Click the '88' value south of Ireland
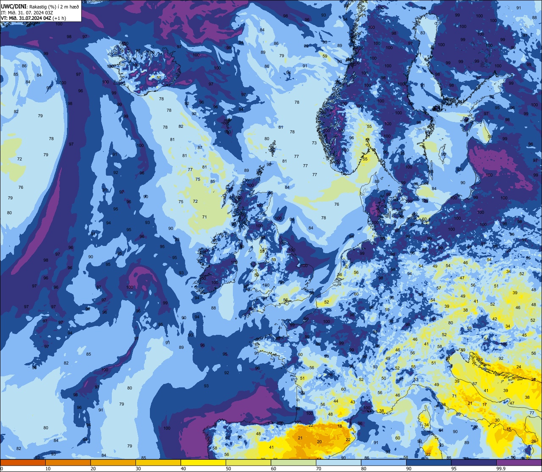 [x=213, y=308]
